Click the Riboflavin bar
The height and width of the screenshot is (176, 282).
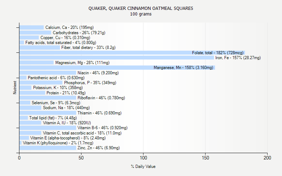coord(48,98)
